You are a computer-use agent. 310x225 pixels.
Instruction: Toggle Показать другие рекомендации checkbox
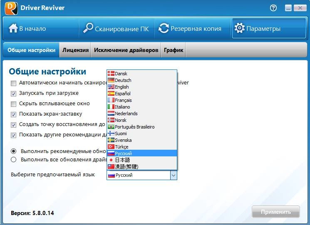click(x=13, y=135)
